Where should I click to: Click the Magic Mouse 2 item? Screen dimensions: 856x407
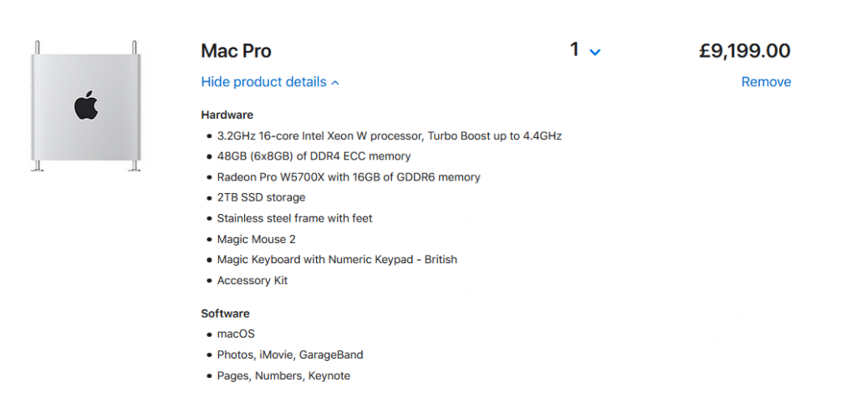(x=256, y=239)
